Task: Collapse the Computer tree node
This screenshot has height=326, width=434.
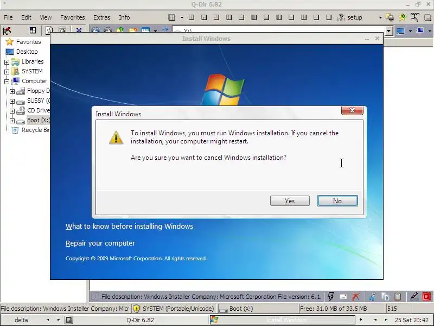Action: (7, 81)
